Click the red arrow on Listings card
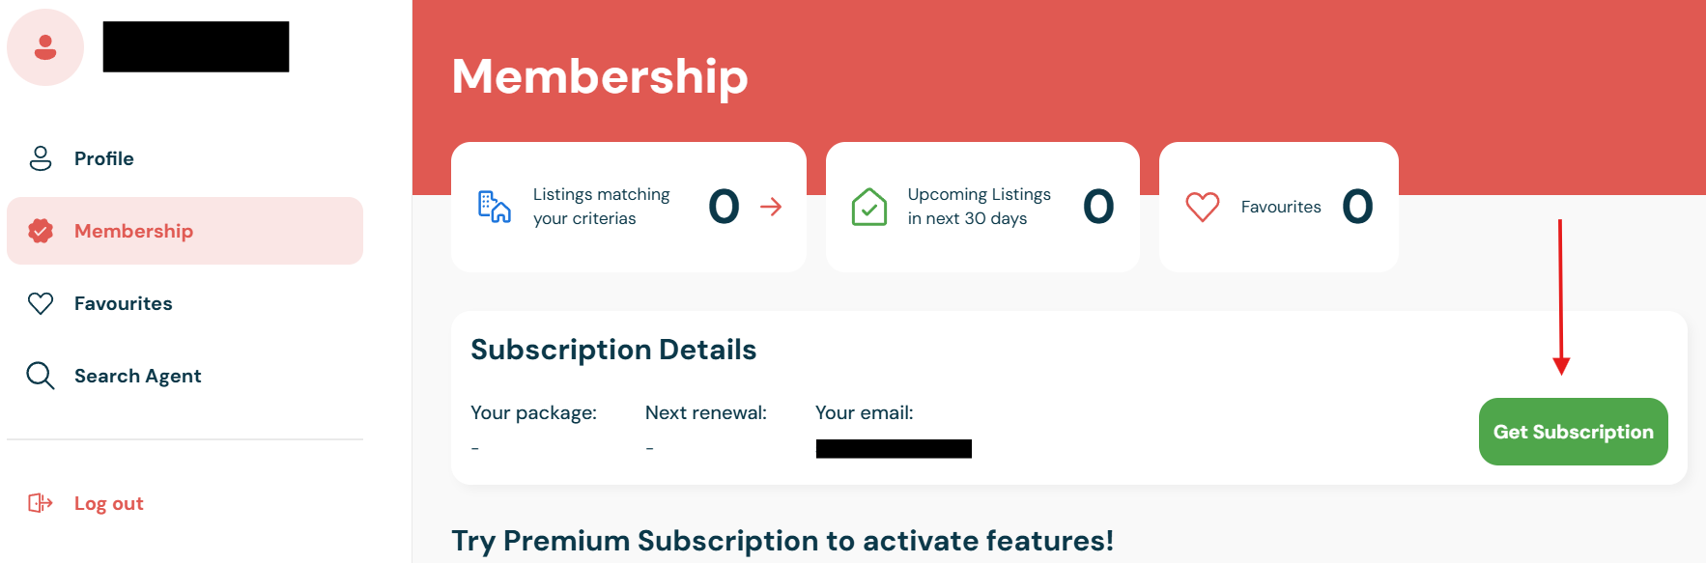1706x563 pixels. 771,207
